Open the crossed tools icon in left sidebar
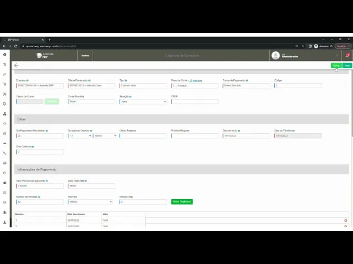The image size is (353, 264). [x=5, y=94]
